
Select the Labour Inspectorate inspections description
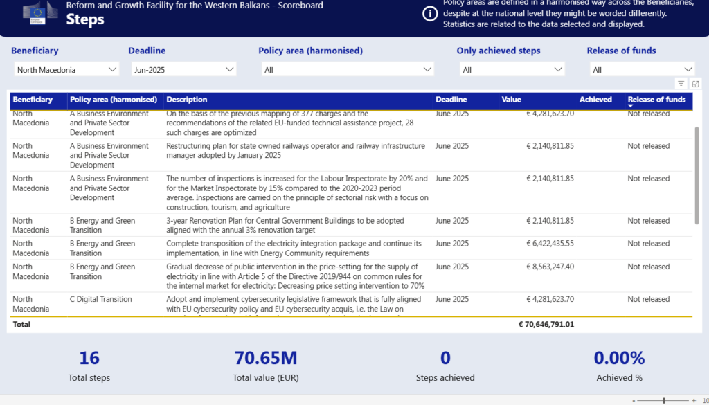pyautogui.click(x=297, y=193)
